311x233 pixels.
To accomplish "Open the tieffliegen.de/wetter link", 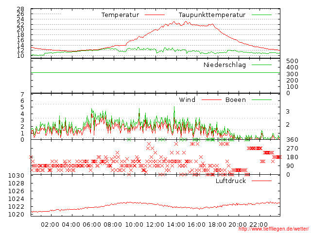I will [274, 229].
